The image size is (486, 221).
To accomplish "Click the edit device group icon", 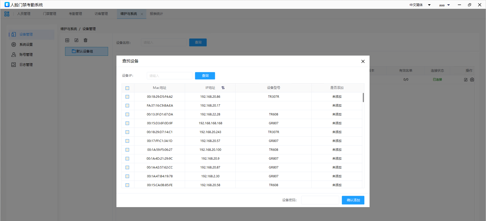I will pos(76,40).
